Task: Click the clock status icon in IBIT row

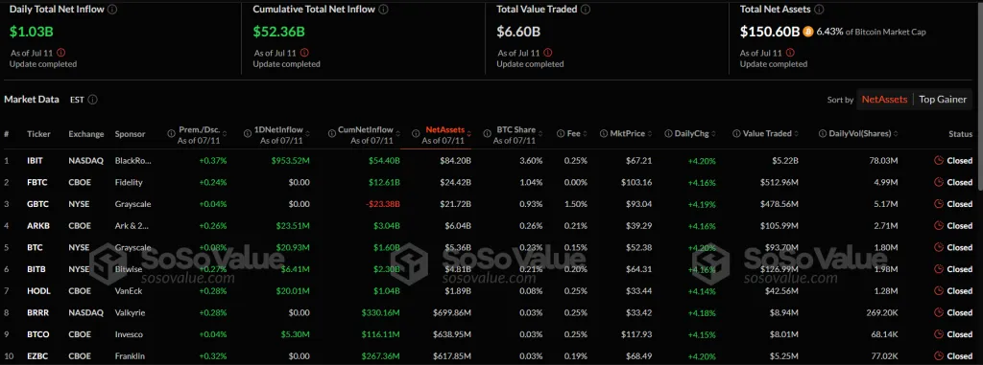Action: (939, 160)
